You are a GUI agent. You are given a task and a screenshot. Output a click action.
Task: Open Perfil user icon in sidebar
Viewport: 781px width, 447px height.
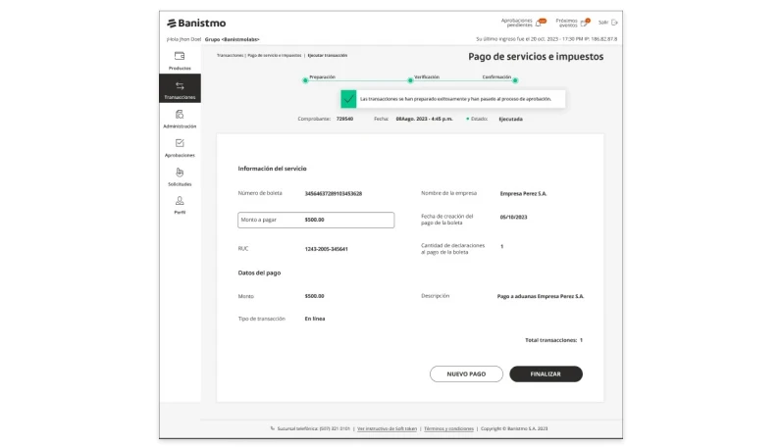[180, 201]
